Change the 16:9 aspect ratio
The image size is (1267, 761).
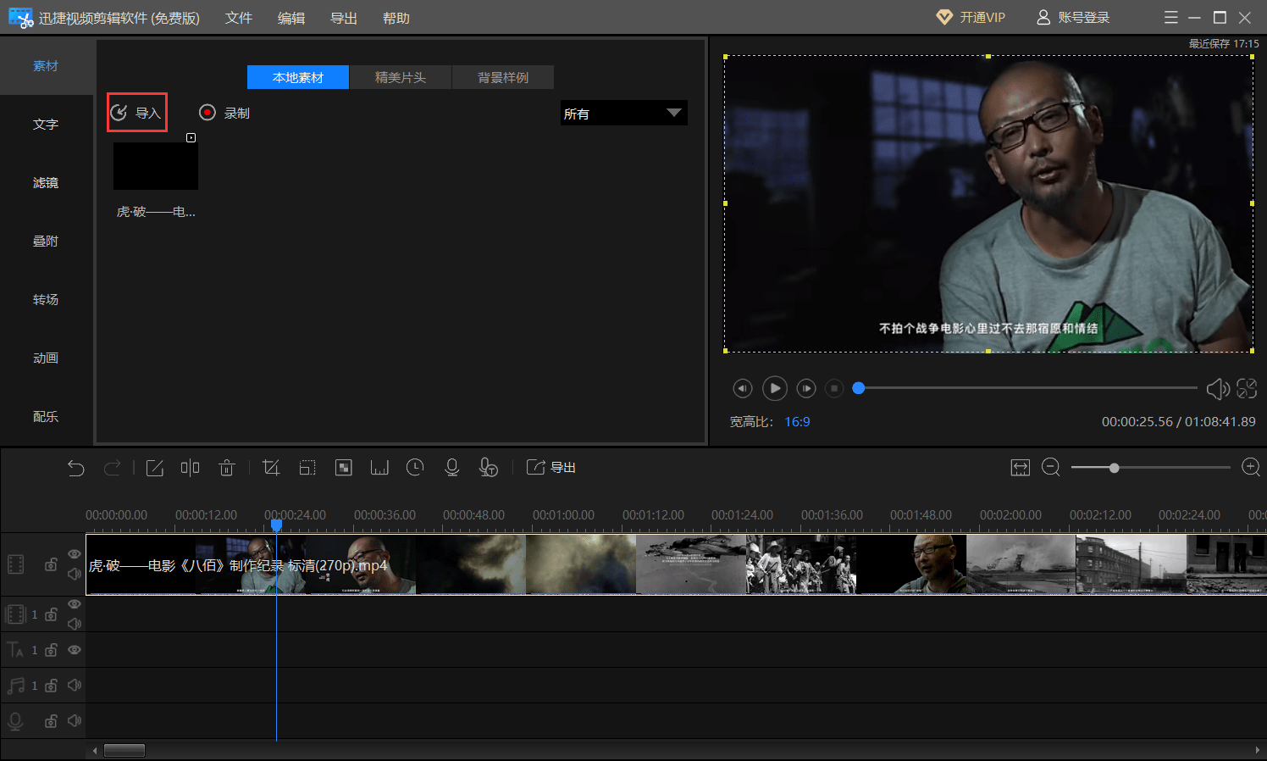(797, 422)
